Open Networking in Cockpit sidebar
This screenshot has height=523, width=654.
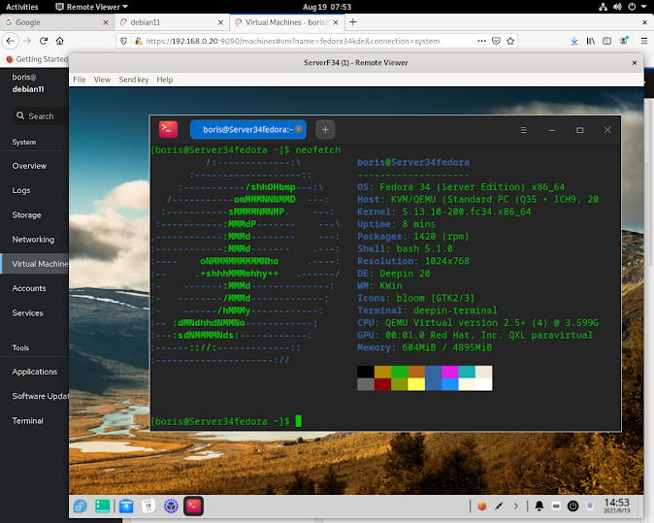(34, 240)
